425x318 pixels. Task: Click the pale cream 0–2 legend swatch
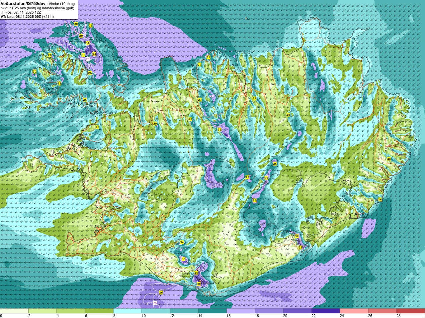click(14, 311)
